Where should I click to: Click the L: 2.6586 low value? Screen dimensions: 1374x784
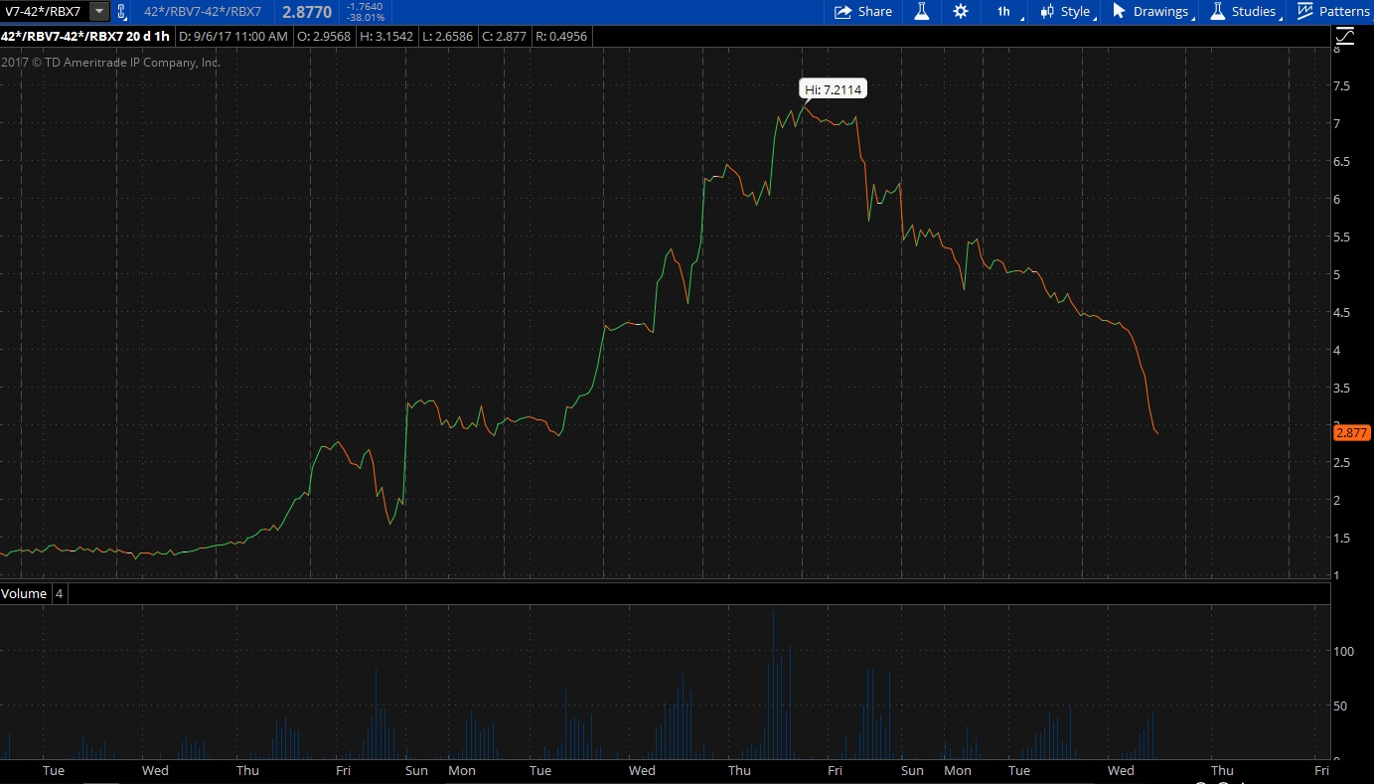click(448, 37)
